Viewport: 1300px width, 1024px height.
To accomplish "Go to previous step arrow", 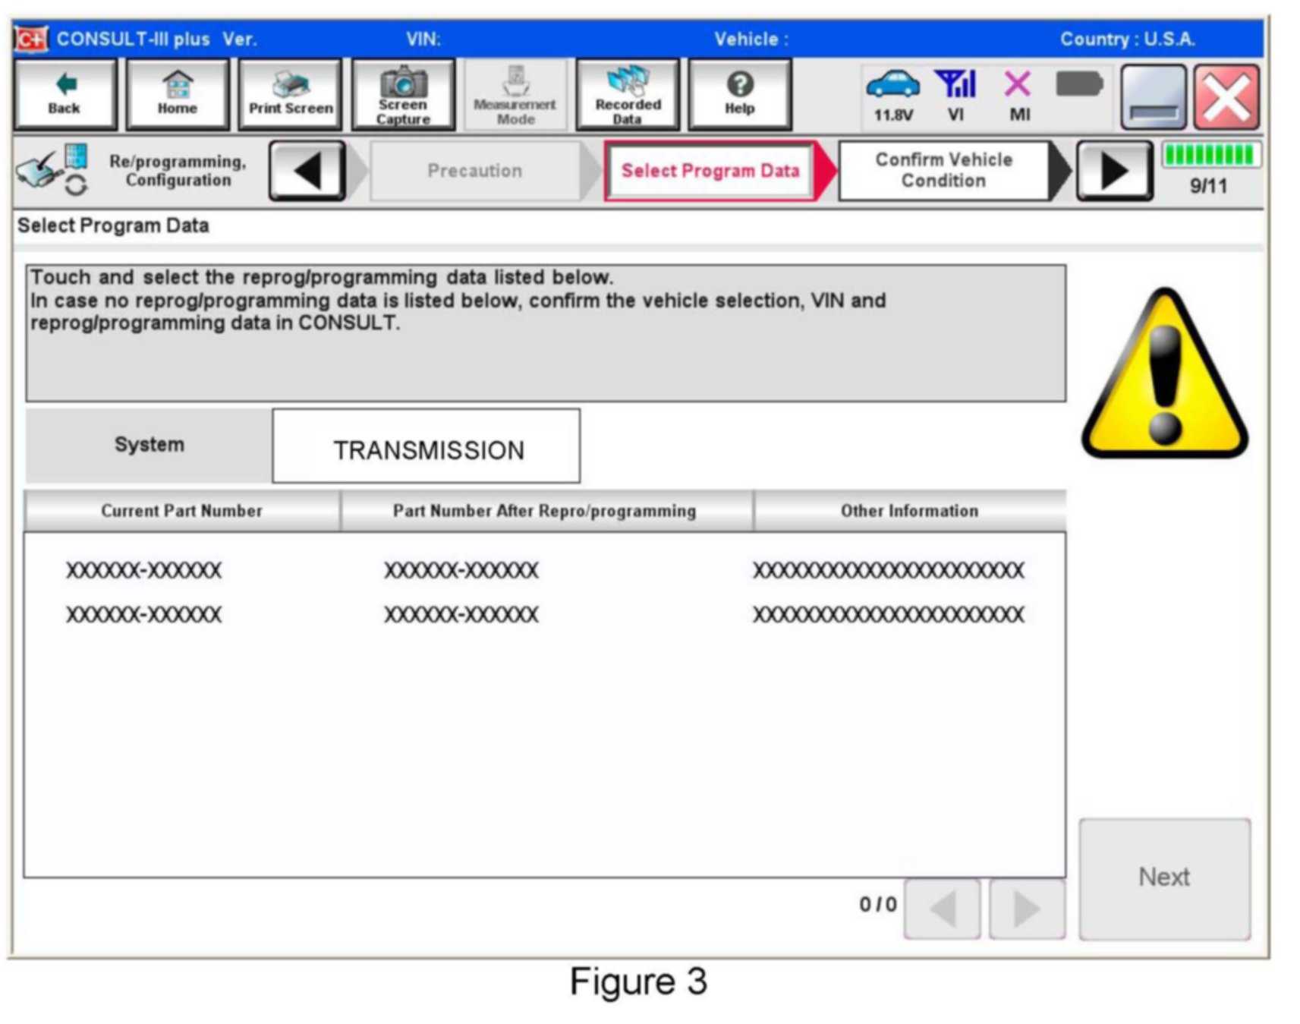I will pos(307,171).
